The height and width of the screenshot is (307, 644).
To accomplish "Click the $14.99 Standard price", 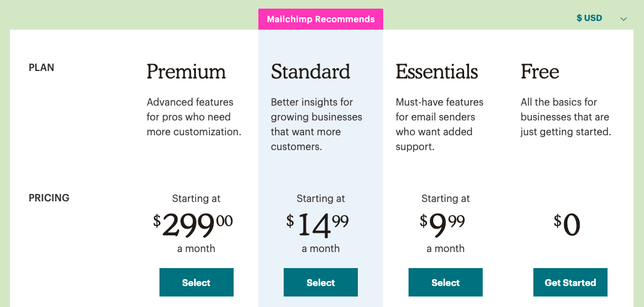I will [x=318, y=224].
